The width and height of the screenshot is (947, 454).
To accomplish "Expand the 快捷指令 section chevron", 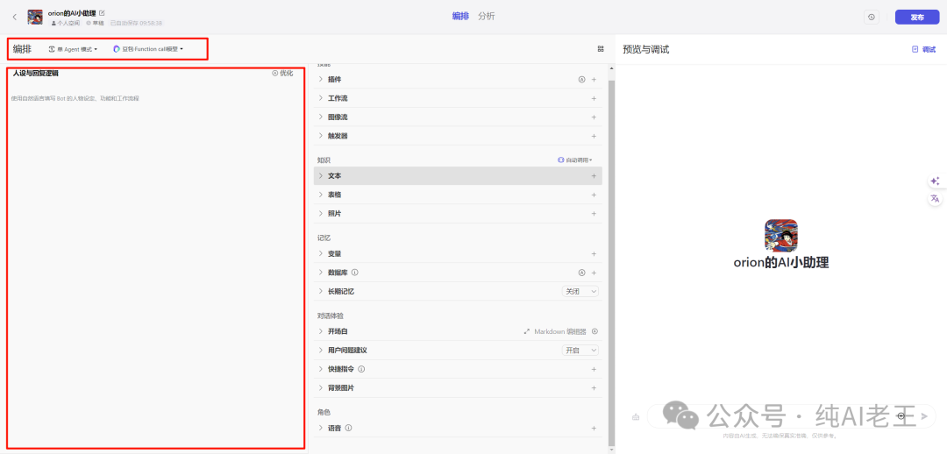I will pyautogui.click(x=321, y=369).
